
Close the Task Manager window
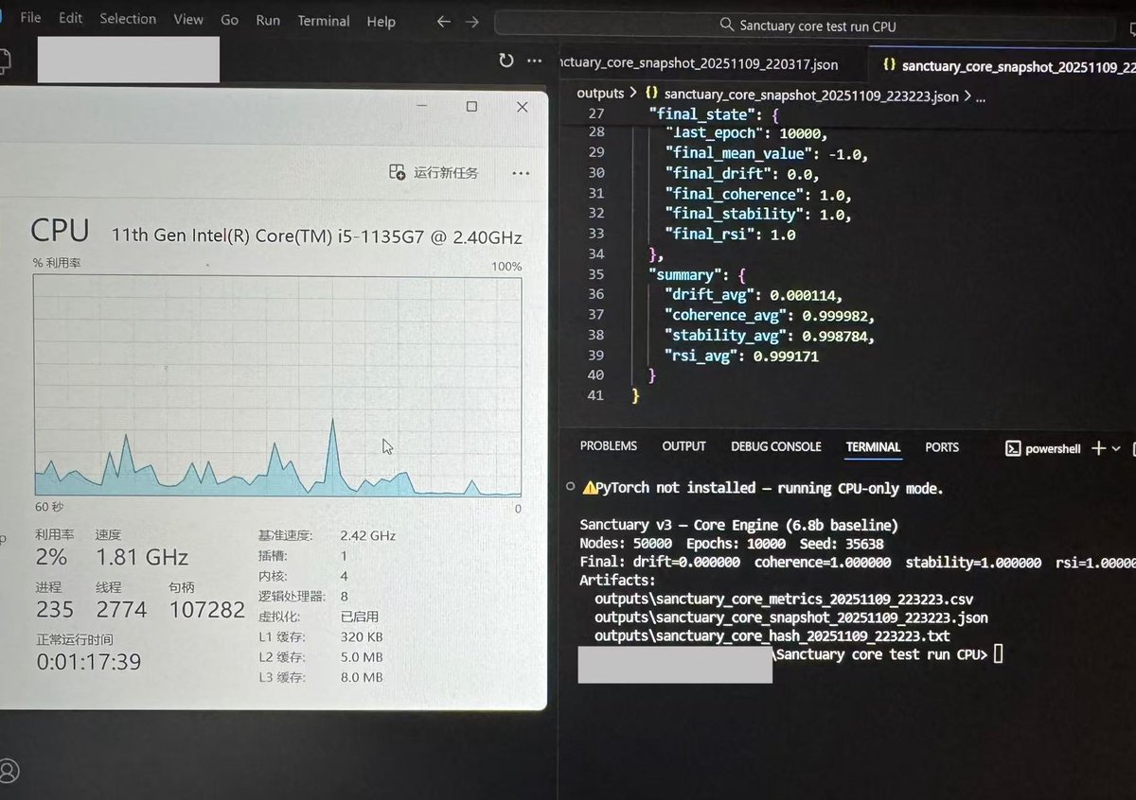[x=522, y=107]
